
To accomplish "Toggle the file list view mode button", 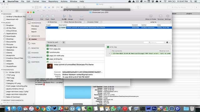I will 64,42.
